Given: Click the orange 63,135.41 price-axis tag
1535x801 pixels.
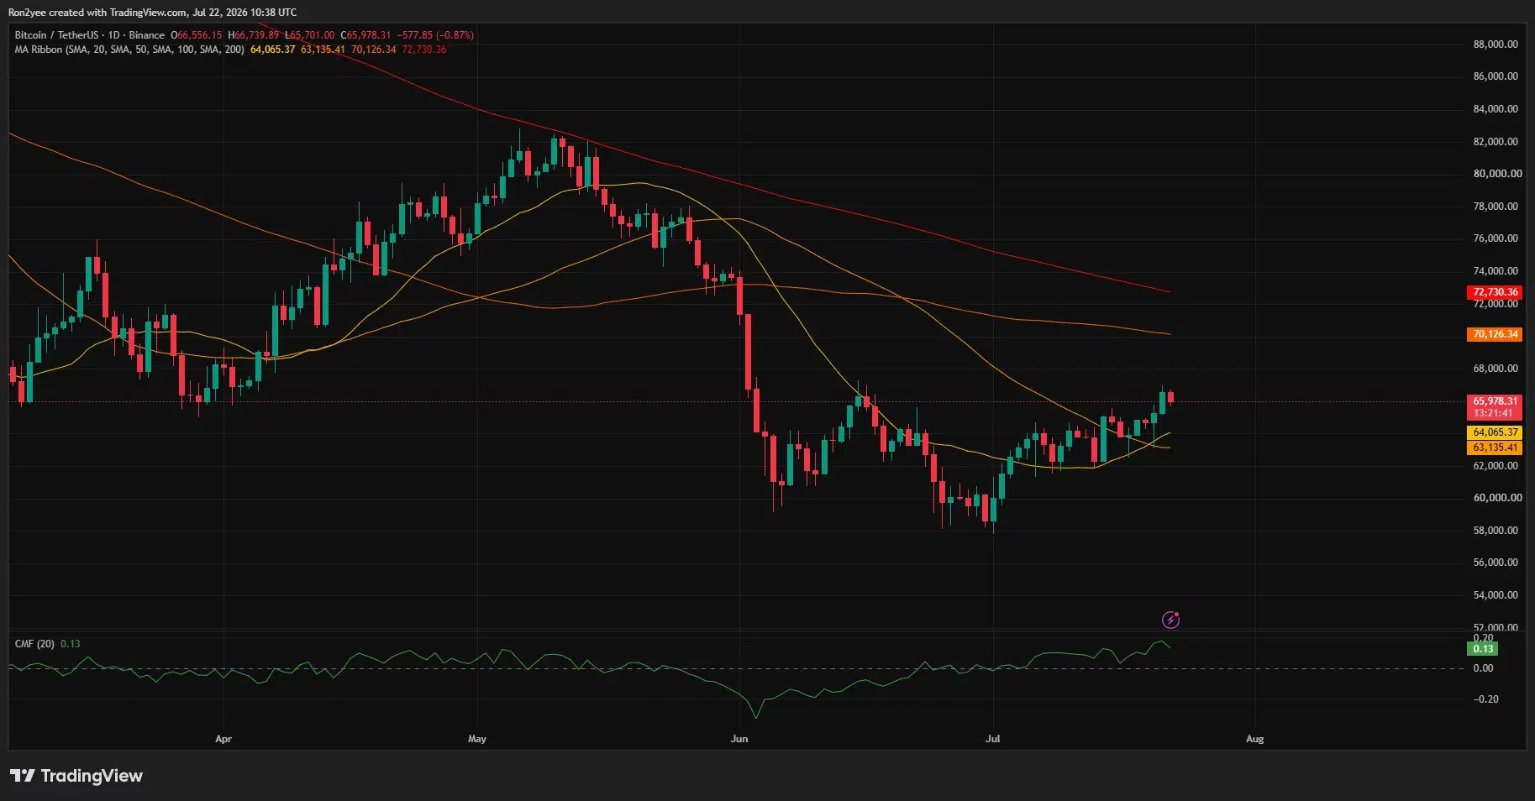Looking at the screenshot, I should [1496, 448].
